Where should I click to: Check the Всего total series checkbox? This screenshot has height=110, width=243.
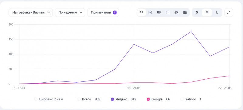(79, 99)
